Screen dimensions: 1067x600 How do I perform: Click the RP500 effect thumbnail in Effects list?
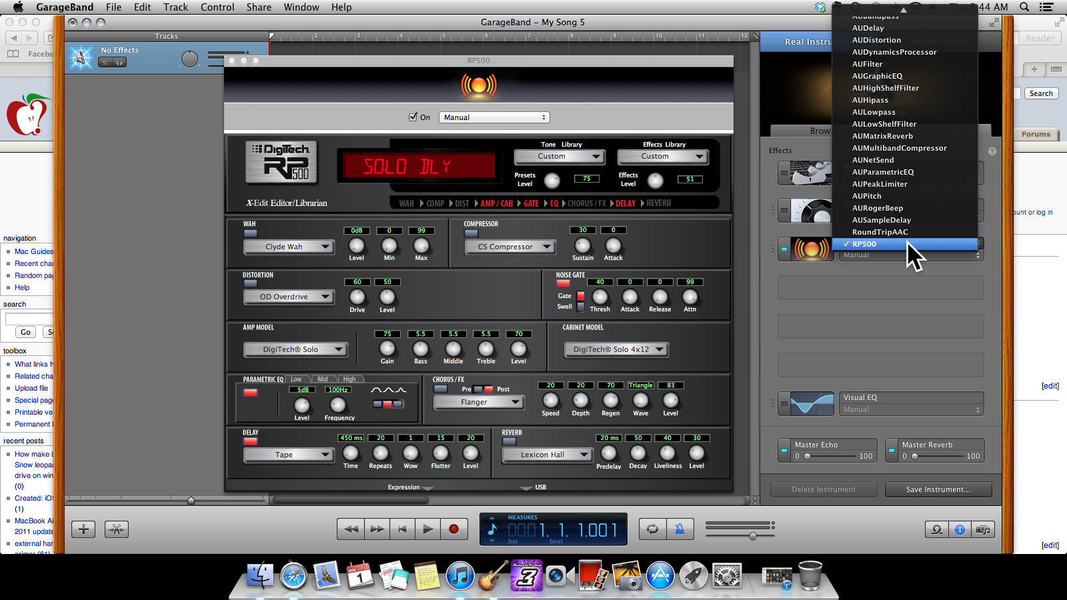click(812, 249)
